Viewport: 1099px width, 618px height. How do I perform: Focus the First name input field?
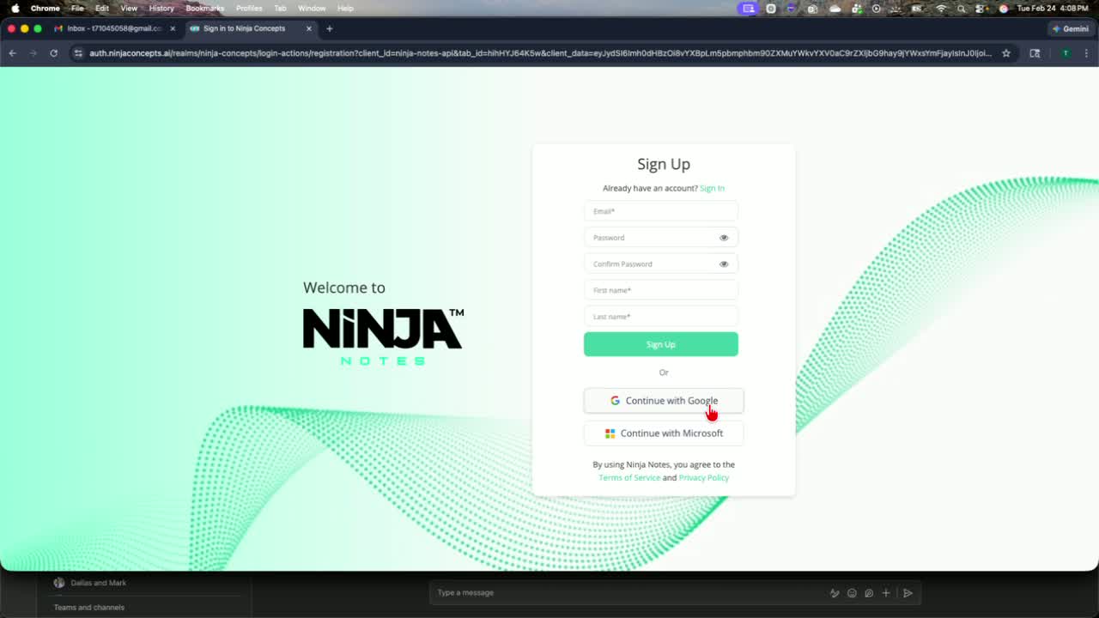point(661,290)
